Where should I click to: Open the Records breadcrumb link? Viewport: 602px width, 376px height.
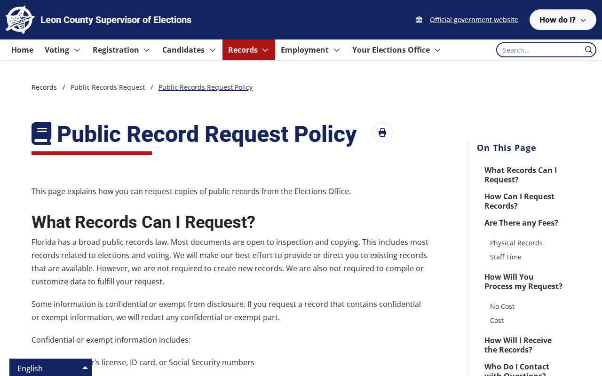coord(44,87)
